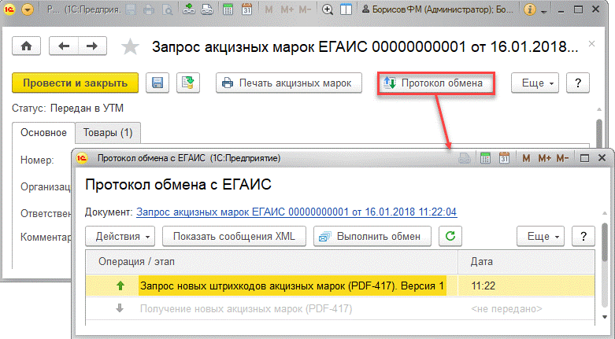Viewport: 615px width, 339px height.
Task: Click the Провести и закрыть button
Action: click(76, 83)
